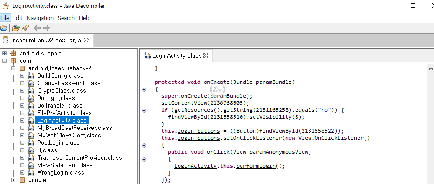Expand the DoLogin.class node

(22, 98)
